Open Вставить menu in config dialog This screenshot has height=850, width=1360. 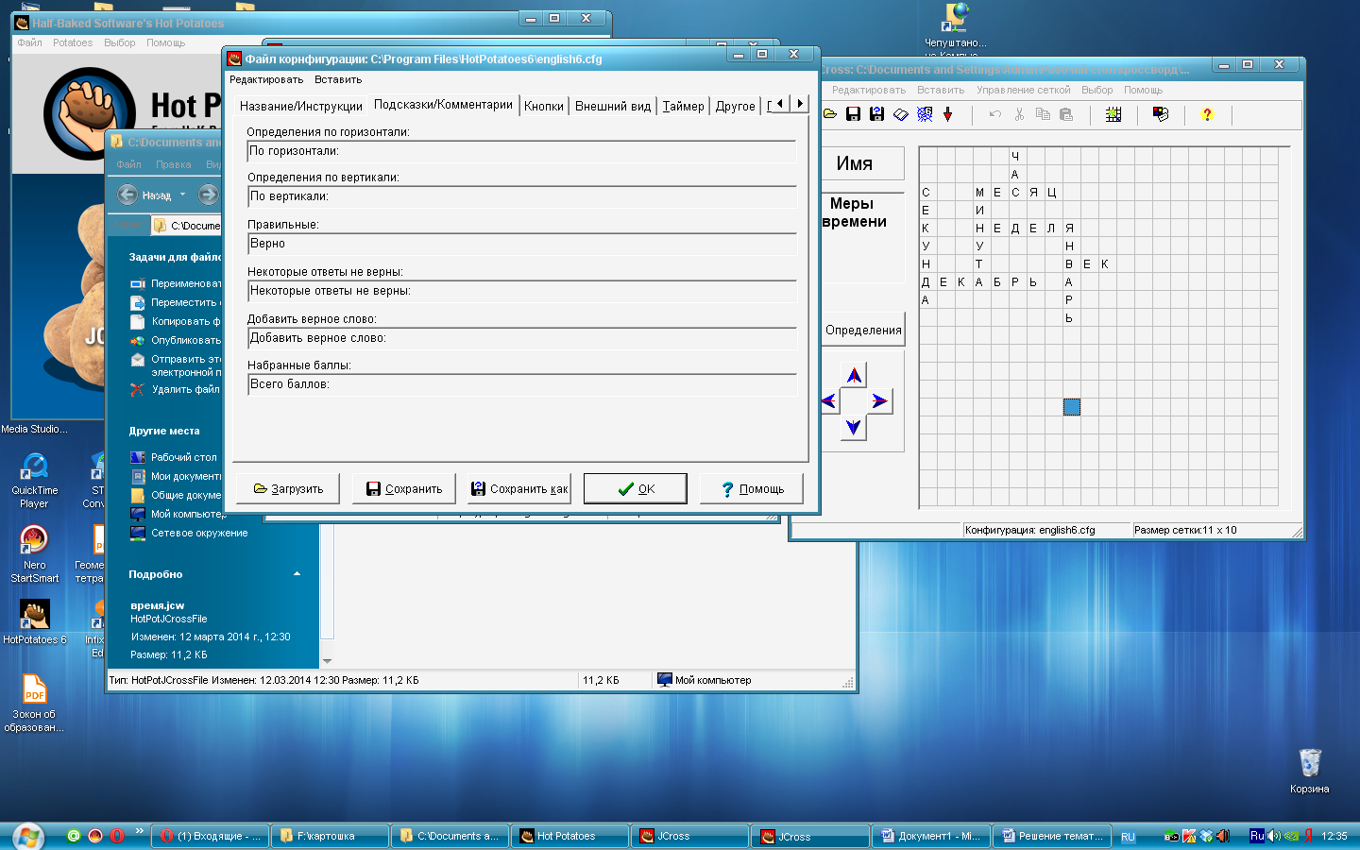click(338, 79)
